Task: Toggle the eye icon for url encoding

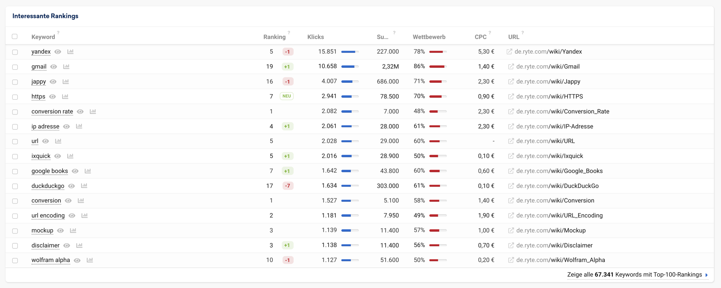Action: pyautogui.click(x=72, y=215)
